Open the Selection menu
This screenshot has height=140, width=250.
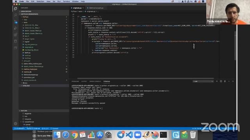(x=40, y=1)
